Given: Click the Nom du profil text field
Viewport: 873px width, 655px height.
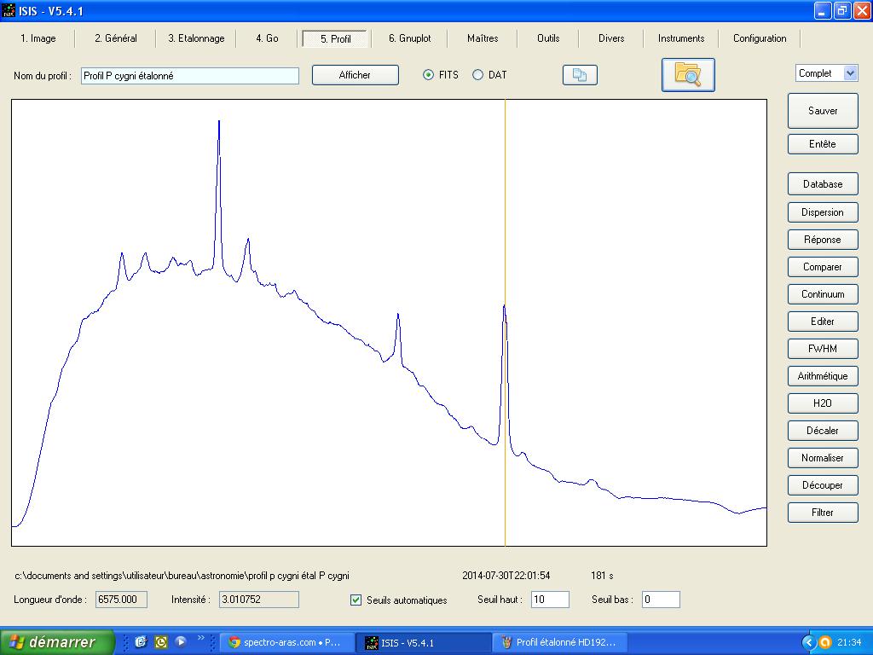Looking at the screenshot, I should 189,76.
